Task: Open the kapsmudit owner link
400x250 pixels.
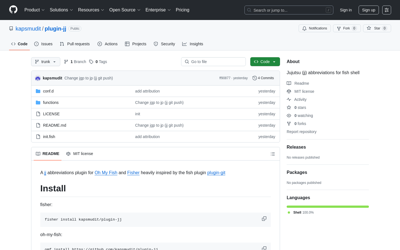Action: [28, 29]
